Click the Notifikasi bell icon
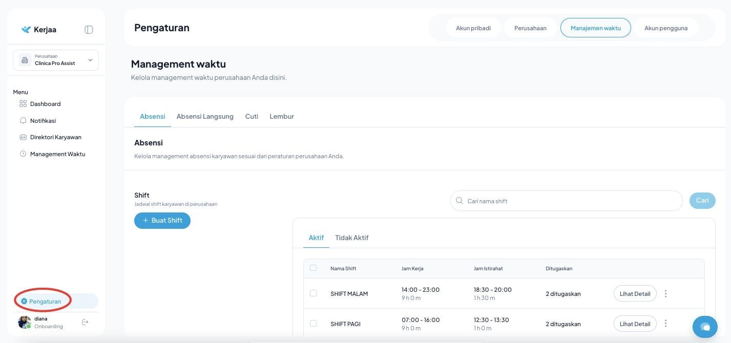731x343 pixels. pos(23,121)
